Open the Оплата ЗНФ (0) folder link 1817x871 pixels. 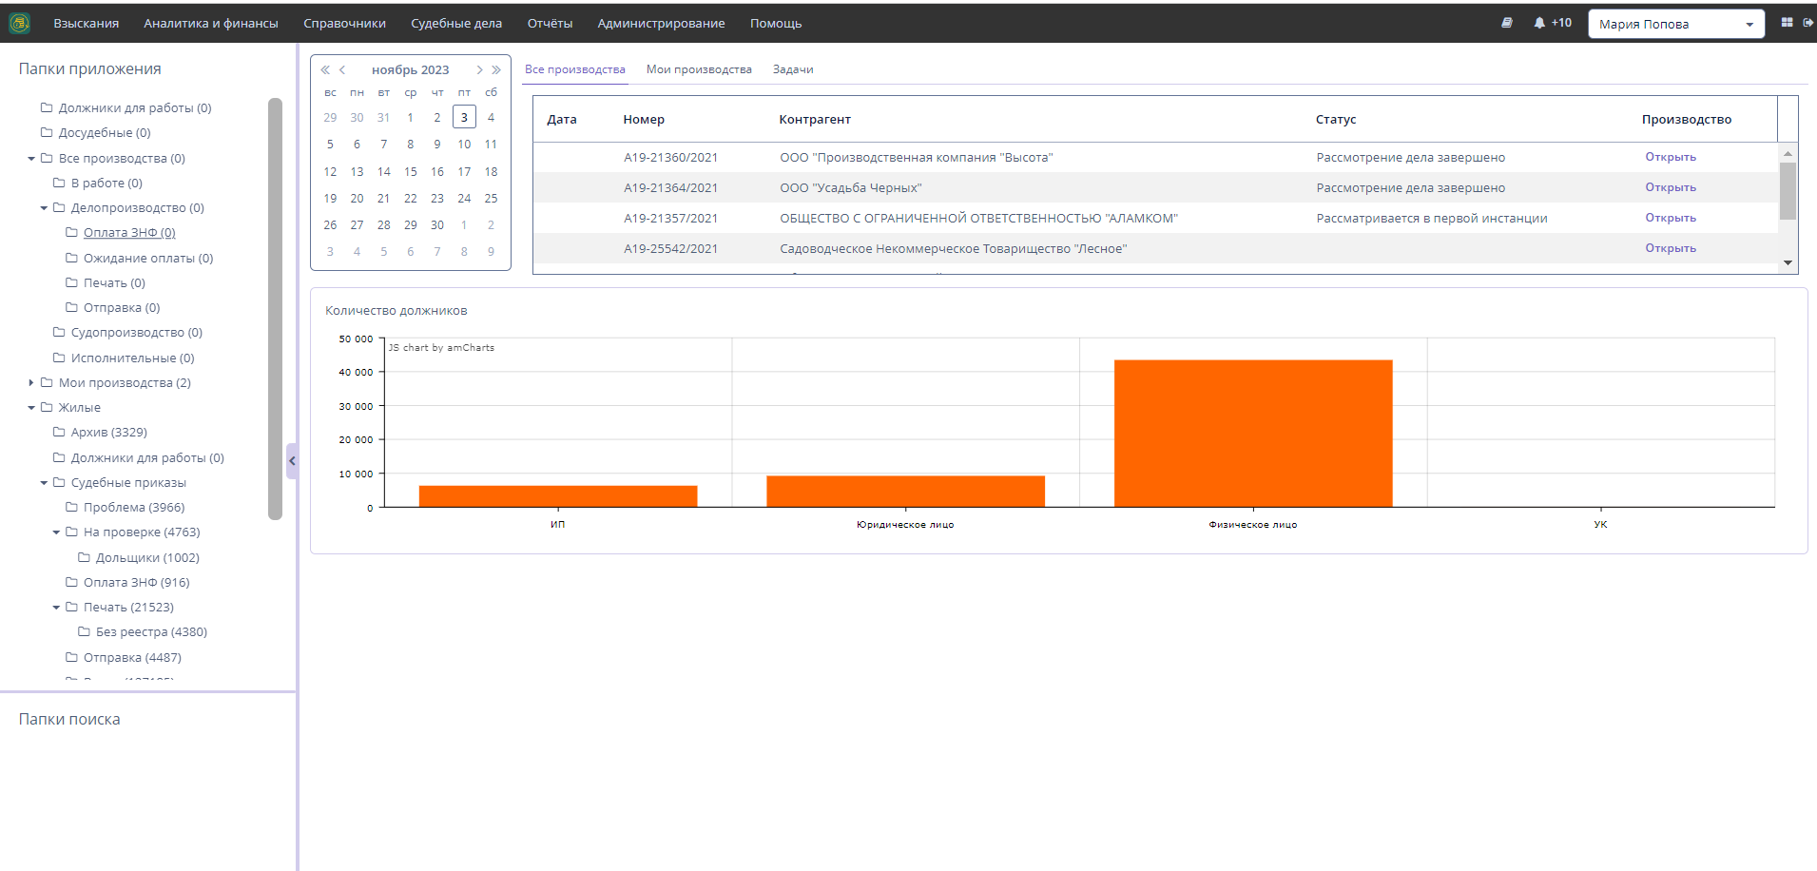point(129,233)
